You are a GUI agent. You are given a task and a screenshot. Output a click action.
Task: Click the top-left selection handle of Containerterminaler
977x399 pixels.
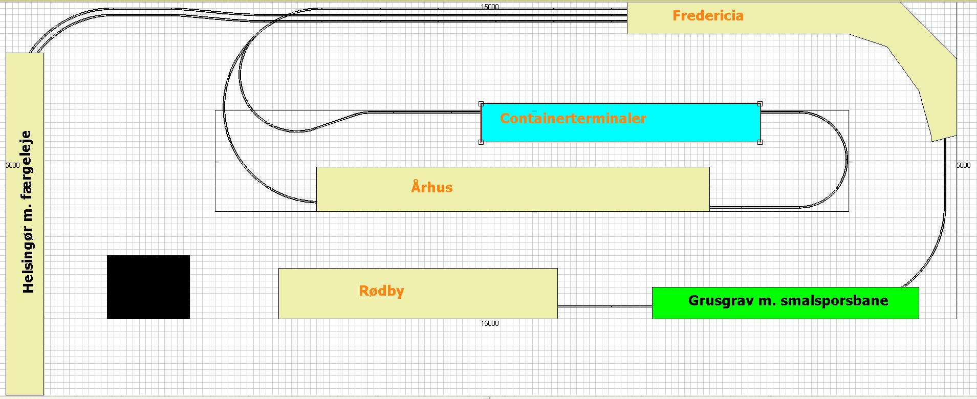(x=481, y=104)
